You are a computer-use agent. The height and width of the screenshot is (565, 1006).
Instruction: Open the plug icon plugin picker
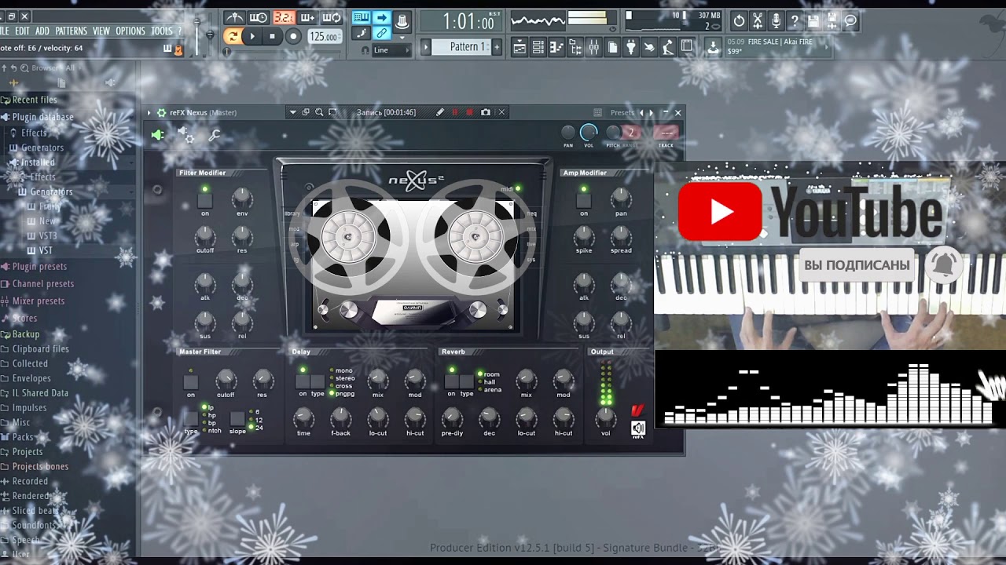[x=630, y=48]
